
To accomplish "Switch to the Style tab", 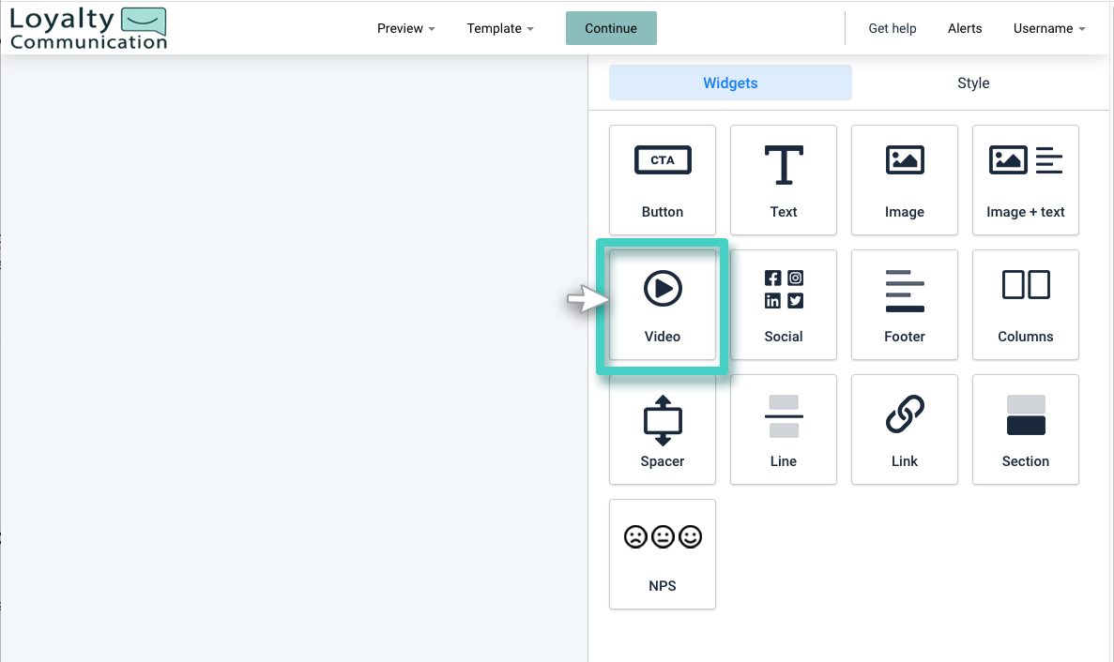I will 973,83.
